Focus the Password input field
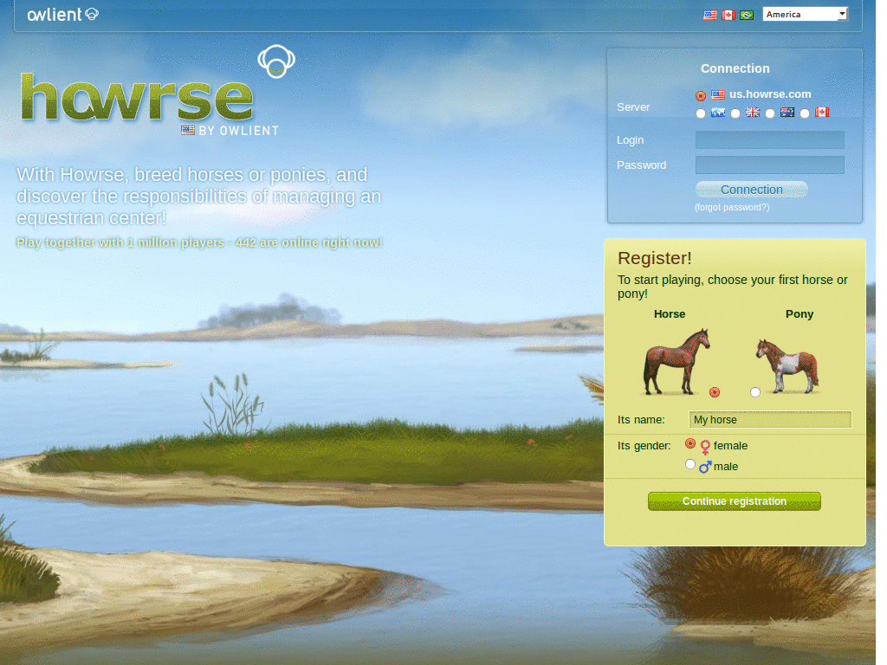The width and height of the screenshot is (887, 665). tap(769, 165)
